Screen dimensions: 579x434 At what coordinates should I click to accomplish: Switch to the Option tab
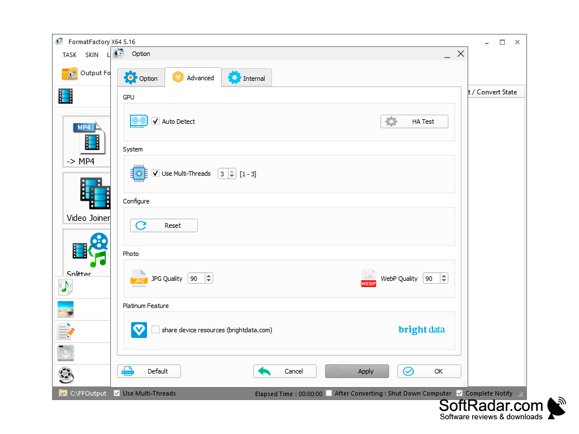pyautogui.click(x=141, y=78)
